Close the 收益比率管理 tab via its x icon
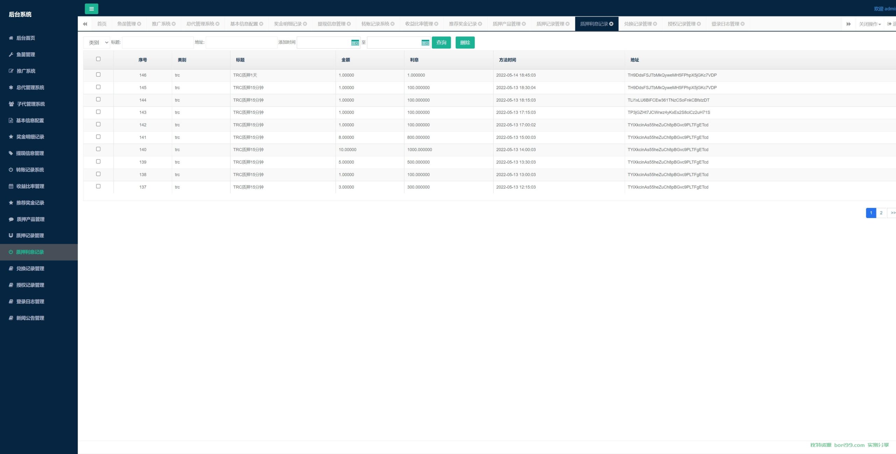Viewport: 896px width, 454px height. (436, 24)
